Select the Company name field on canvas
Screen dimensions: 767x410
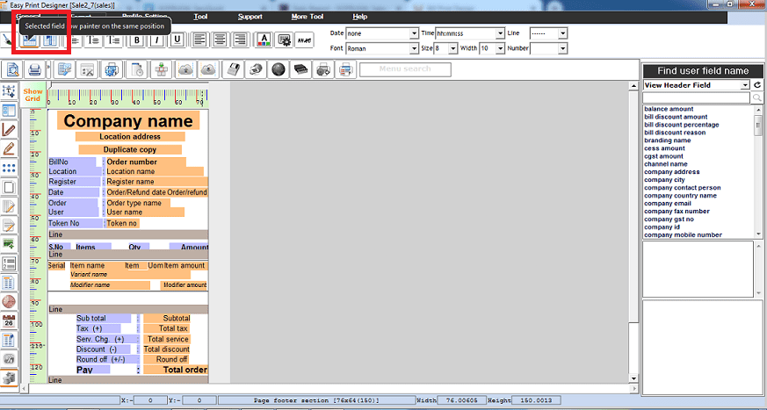click(128, 120)
